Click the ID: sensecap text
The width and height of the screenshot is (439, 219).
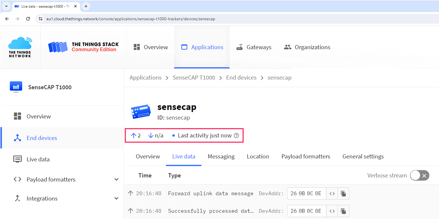coord(174,118)
